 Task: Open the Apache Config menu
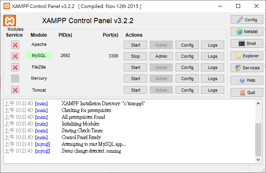pyautogui.click(x=187, y=45)
